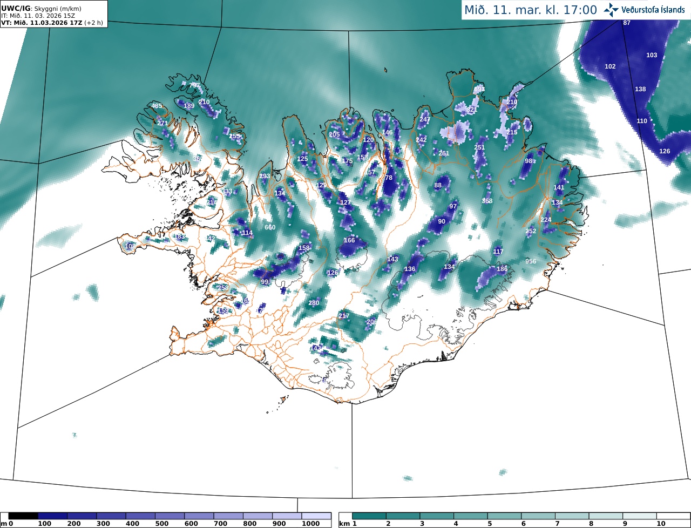This screenshot has width=691, height=528.
Task: Click the visibility value 99 in the west
Action: coord(265,282)
